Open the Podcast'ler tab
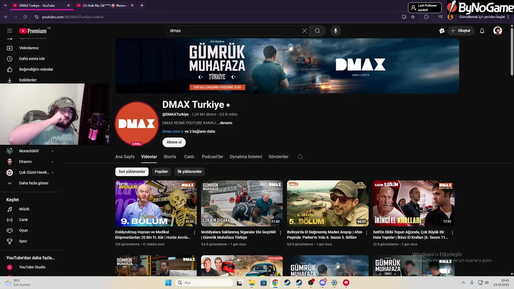The height and width of the screenshot is (289, 514). pyautogui.click(x=212, y=157)
